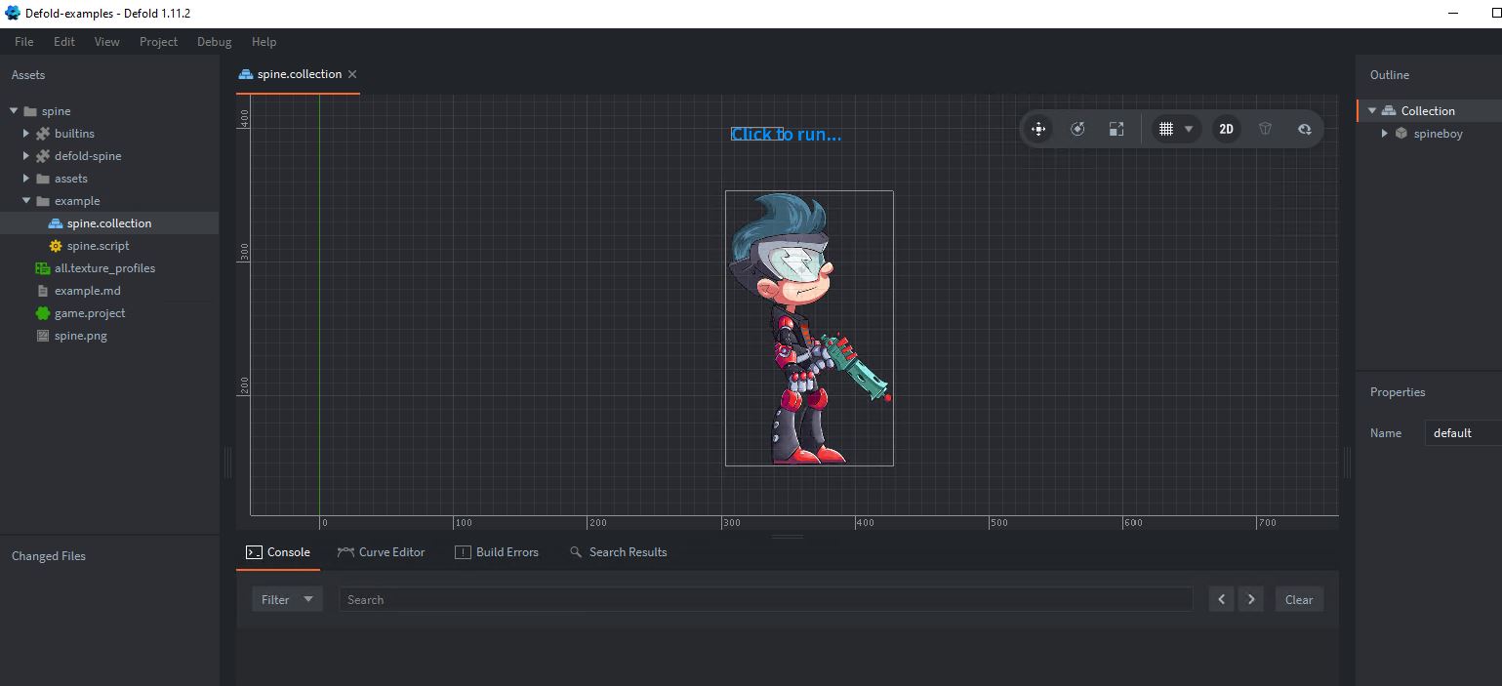The height and width of the screenshot is (686, 1502).
Task: Select the Scale tool in scene toolbar
Action: 1116,129
